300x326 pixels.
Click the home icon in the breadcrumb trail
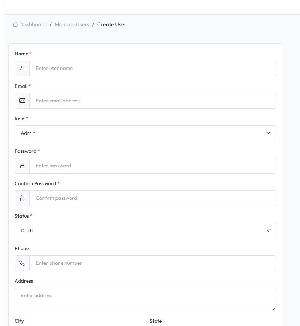click(x=15, y=24)
